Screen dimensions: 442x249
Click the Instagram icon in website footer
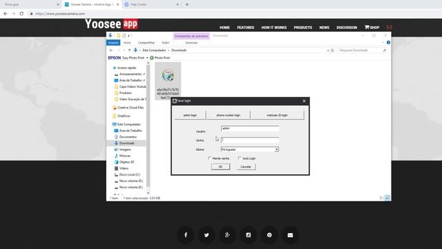(x=249, y=235)
